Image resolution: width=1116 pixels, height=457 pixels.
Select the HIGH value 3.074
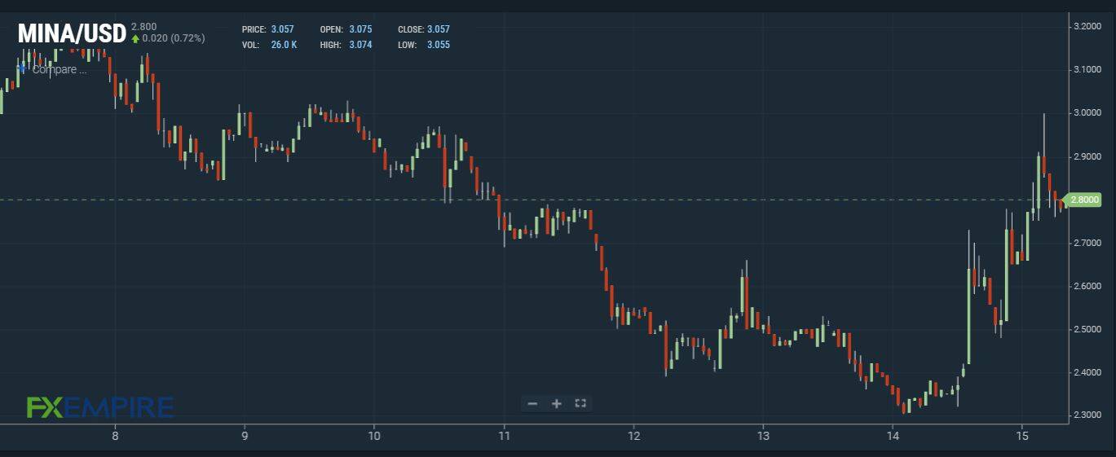(360, 45)
